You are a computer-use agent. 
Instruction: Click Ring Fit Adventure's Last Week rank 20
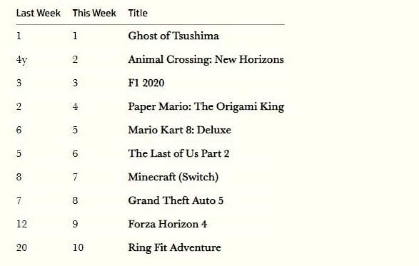click(x=21, y=247)
